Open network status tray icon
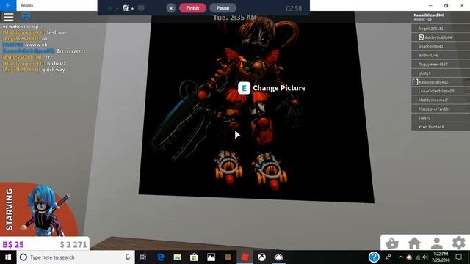The image size is (470, 264). 418,257
